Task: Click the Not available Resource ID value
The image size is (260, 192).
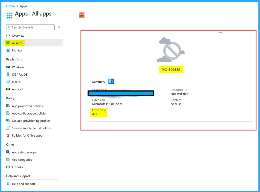Action: coord(179,94)
